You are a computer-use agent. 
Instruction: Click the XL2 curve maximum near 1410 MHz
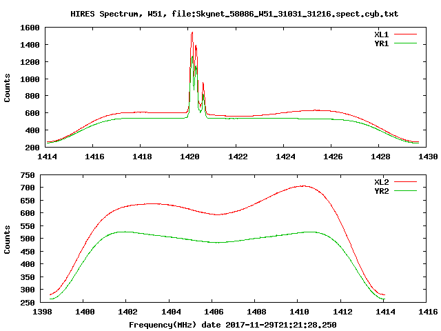[302, 186]
